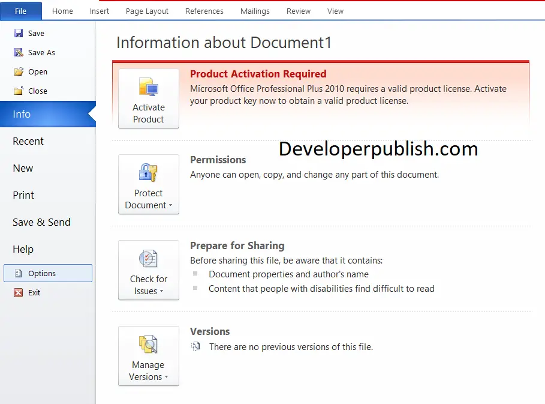Click the Close folder icon
The width and height of the screenshot is (545, 404).
pyautogui.click(x=19, y=91)
